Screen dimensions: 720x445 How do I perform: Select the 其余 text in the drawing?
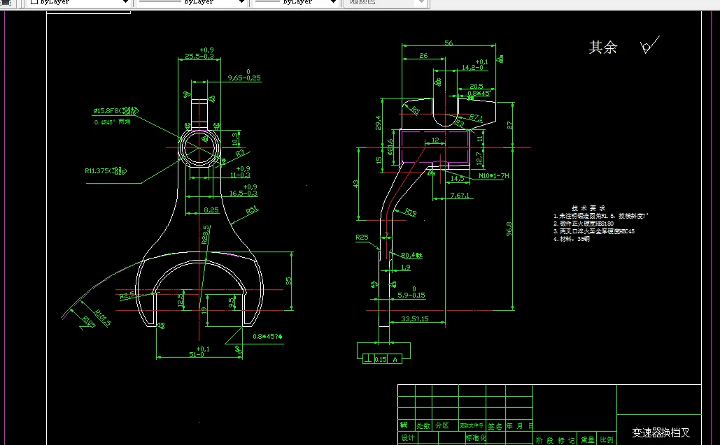pos(603,48)
